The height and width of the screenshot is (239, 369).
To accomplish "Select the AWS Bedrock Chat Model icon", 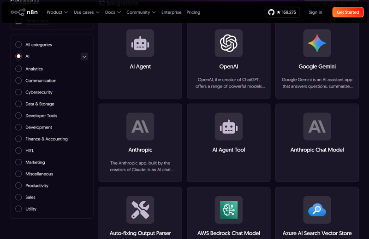I will tap(228, 210).
